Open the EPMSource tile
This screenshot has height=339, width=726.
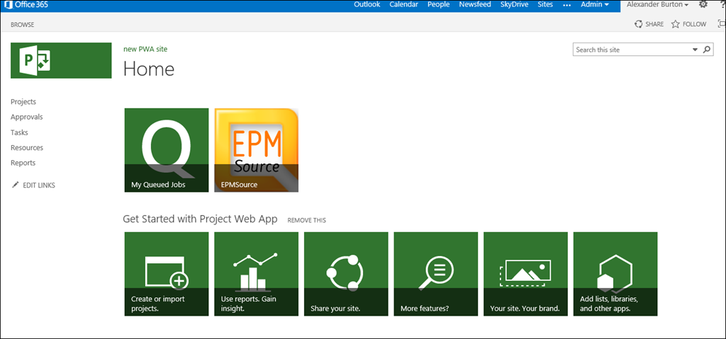pyautogui.click(x=257, y=150)
